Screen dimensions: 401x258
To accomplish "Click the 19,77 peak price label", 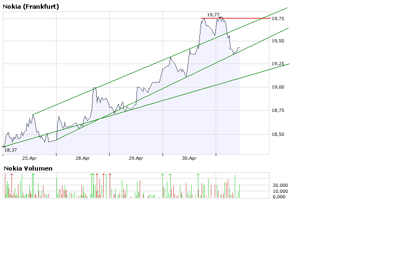I will (214, 15).
